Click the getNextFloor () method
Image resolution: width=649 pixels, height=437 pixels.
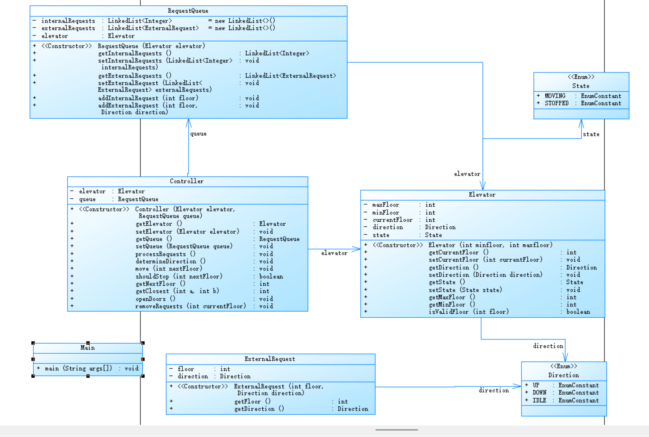point(170,284)
